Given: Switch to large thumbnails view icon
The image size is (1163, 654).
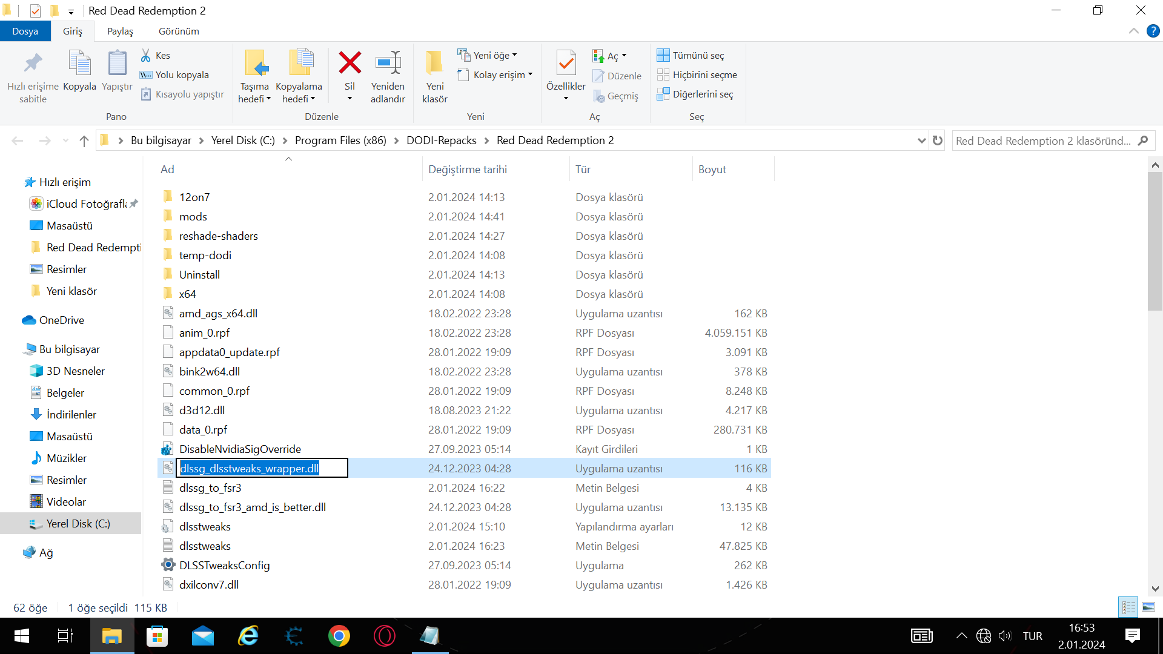Looking at the screenshot, I should 1148,607.
